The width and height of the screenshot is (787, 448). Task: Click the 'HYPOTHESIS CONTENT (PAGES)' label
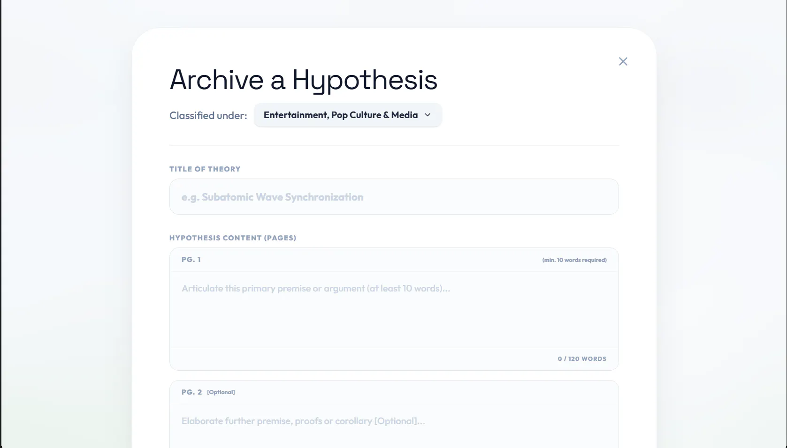(233, 238)
